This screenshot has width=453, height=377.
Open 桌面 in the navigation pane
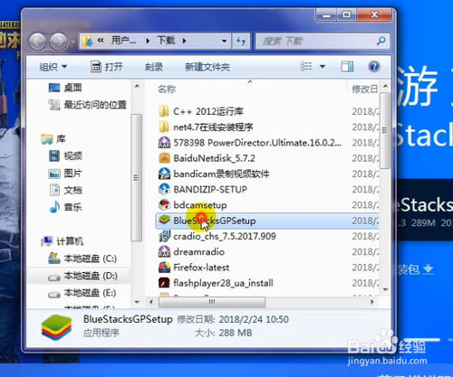72,88
